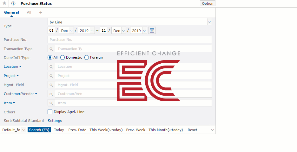This screenshot has height=152, width=297.
Task: Click the Option button
Action: (x=208, y=3)
